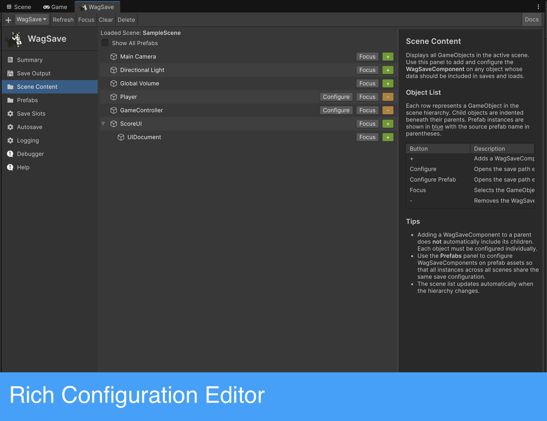Click the UIDocument cube icon
Viewport: 547px width, 421px height.
pos(121,137)
